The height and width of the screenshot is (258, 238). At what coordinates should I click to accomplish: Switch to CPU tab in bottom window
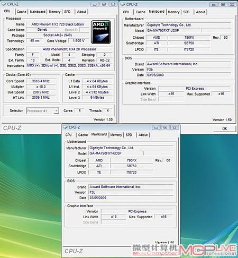pos(68,135)
